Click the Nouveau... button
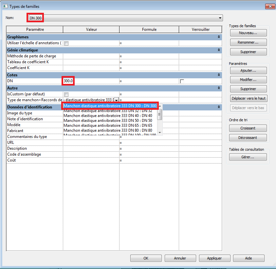This screenshot has height=269, width=276. coord(248,33)
